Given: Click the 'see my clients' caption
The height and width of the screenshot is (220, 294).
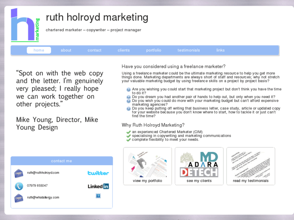Looking at the screenshot, I should 199,181.
